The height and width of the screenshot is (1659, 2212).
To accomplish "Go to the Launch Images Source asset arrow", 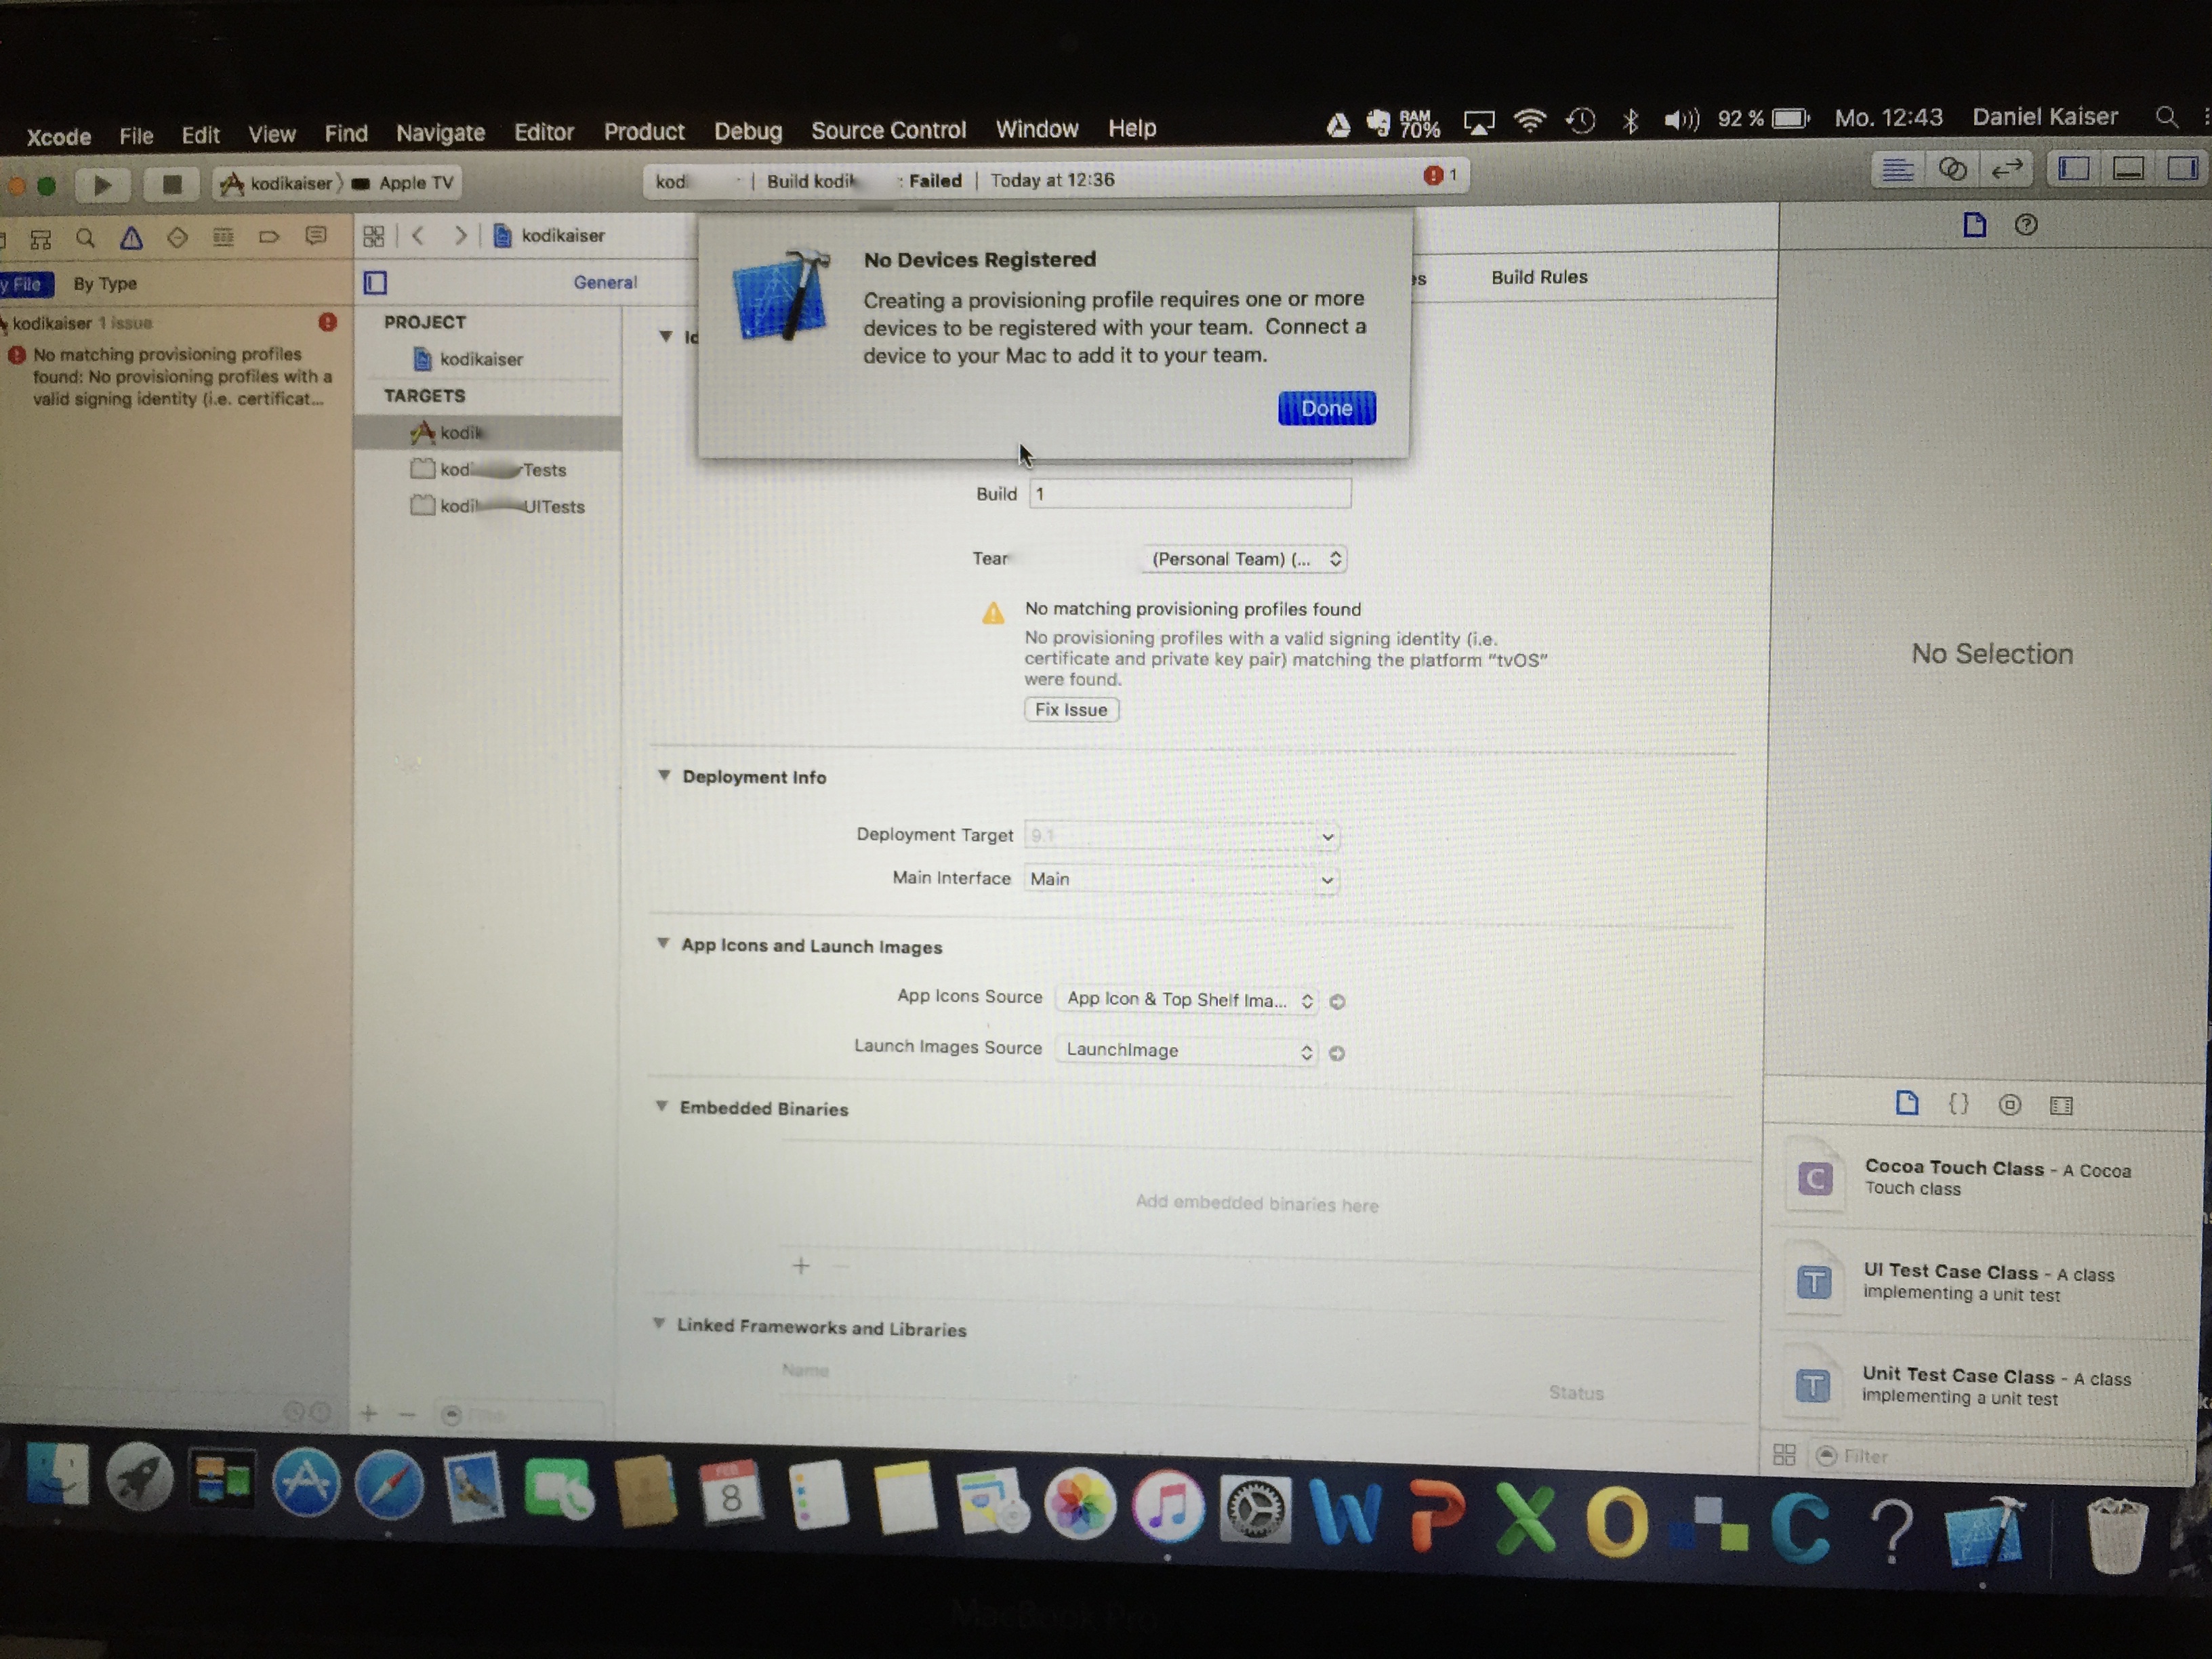I will click(1337, 1053).
